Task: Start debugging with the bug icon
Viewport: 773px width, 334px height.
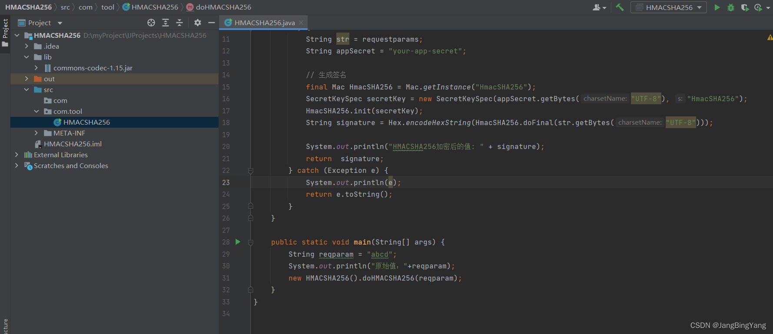Action: point(731,7)
